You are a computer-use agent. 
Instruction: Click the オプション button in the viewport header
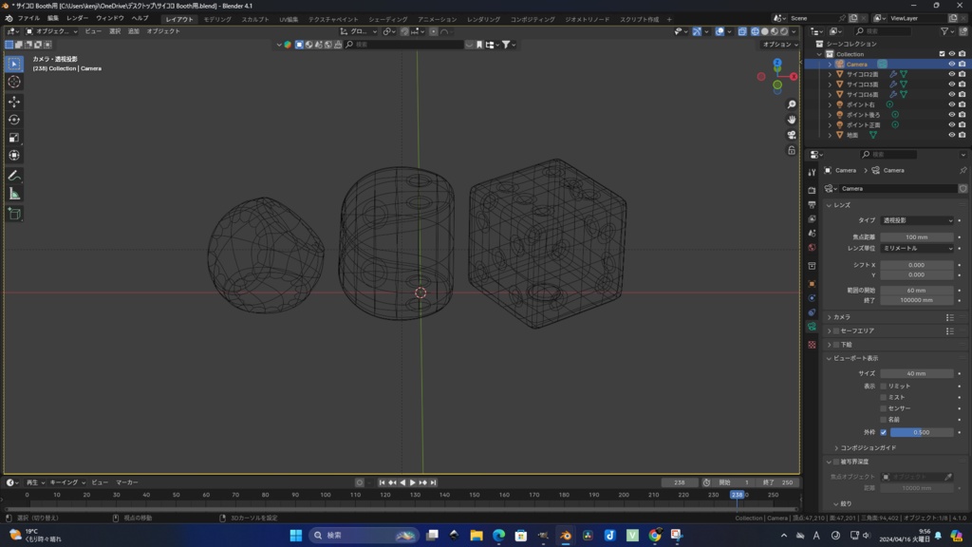pyautogui.click(x=778, y=44)
